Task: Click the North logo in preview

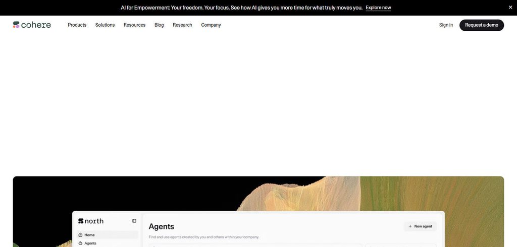Action: point(91,221)
